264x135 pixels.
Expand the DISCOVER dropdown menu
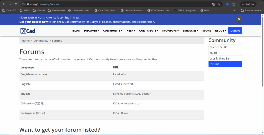(x=92, y=31)
